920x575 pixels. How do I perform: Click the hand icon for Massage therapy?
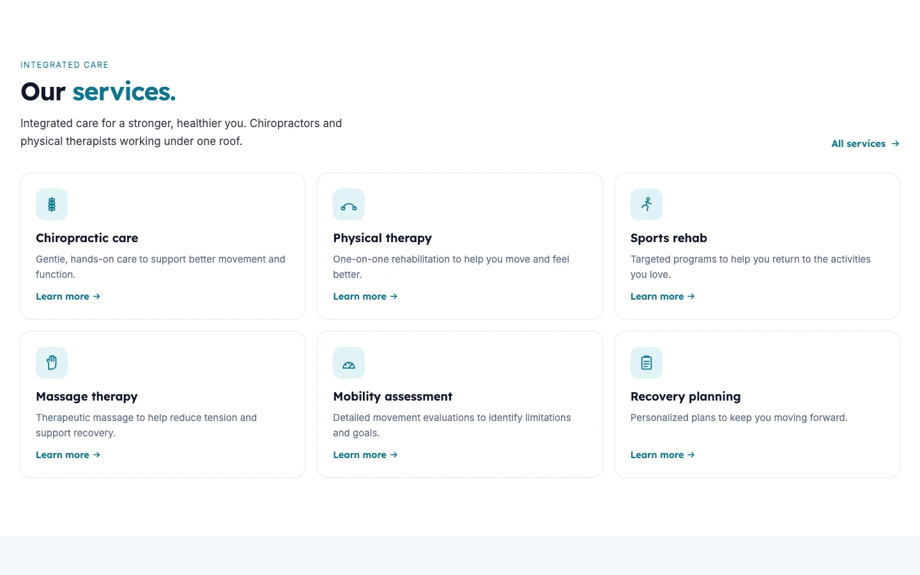coord(52,363)
